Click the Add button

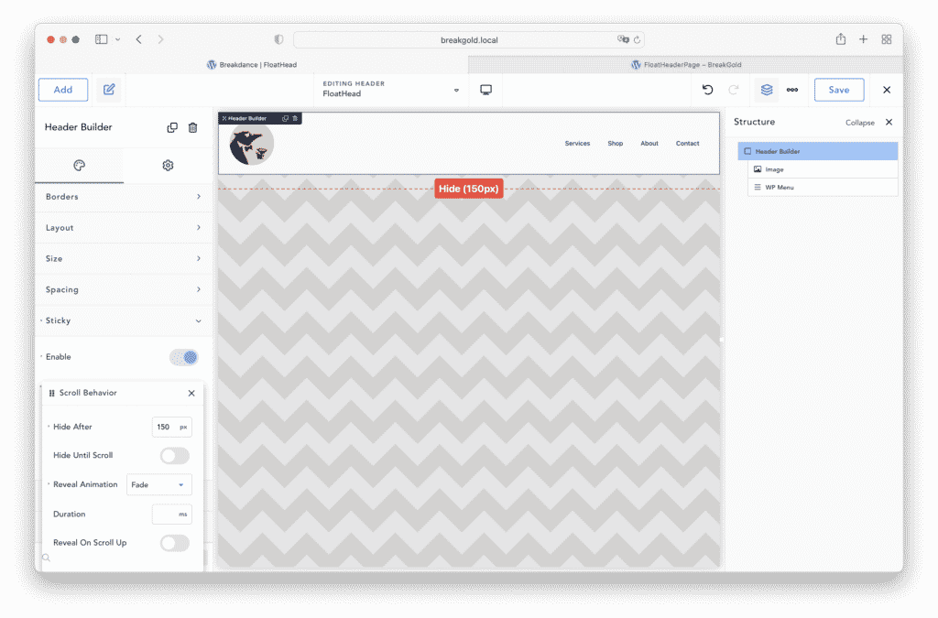coord(63,90)
